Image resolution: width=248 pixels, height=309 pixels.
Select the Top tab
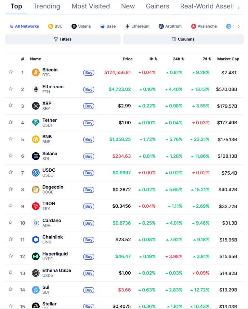[x=16, y=6]
